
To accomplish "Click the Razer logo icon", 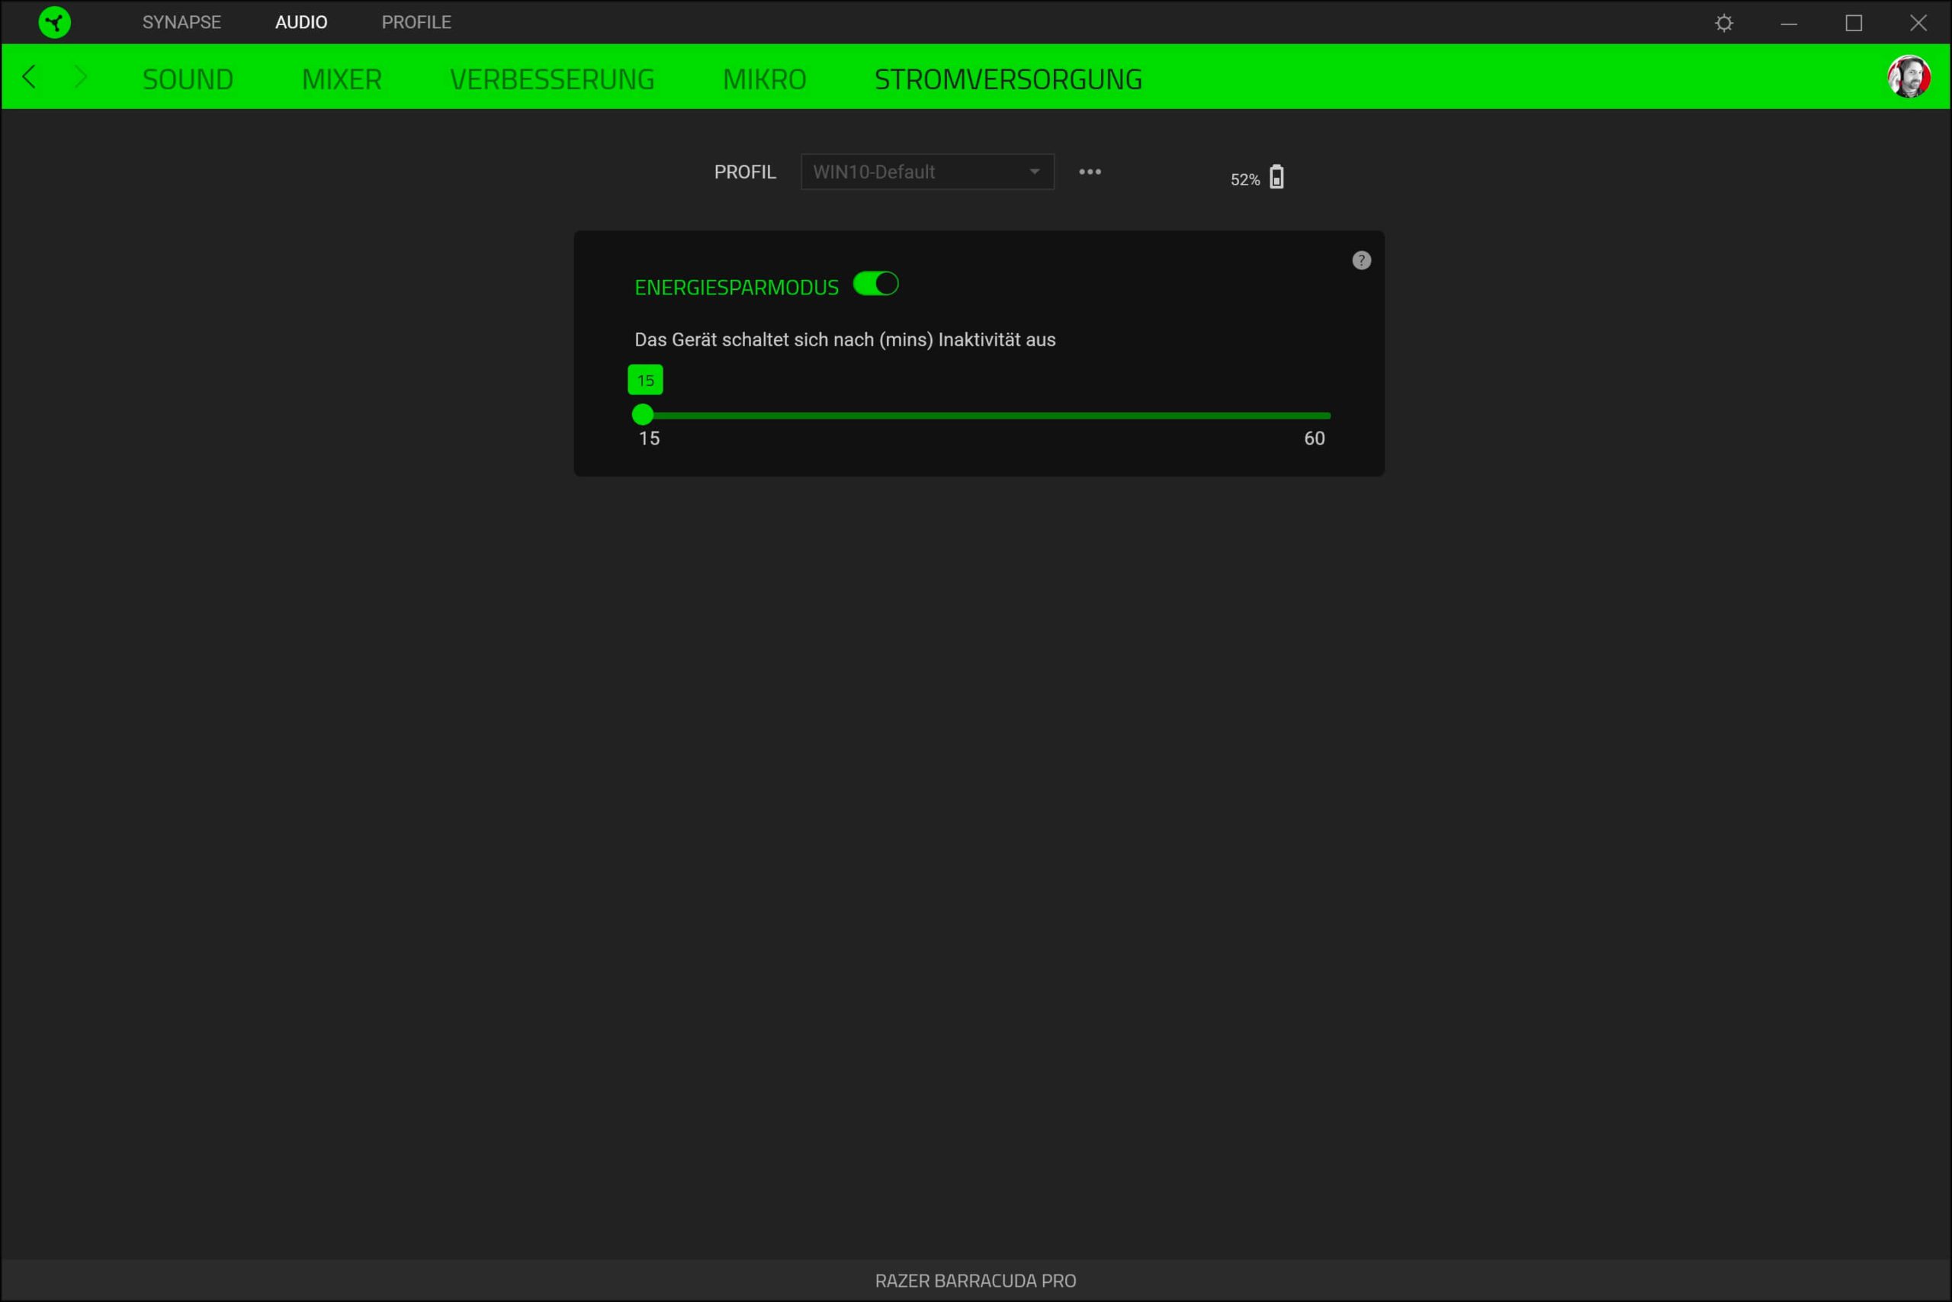I will click(55, 22).
